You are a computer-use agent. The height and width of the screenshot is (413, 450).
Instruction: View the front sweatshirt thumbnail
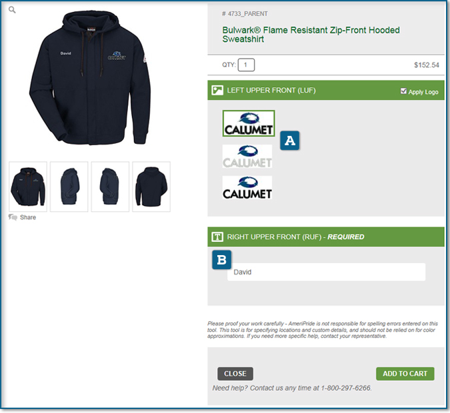pyautogui.click(x=28, y=187)
